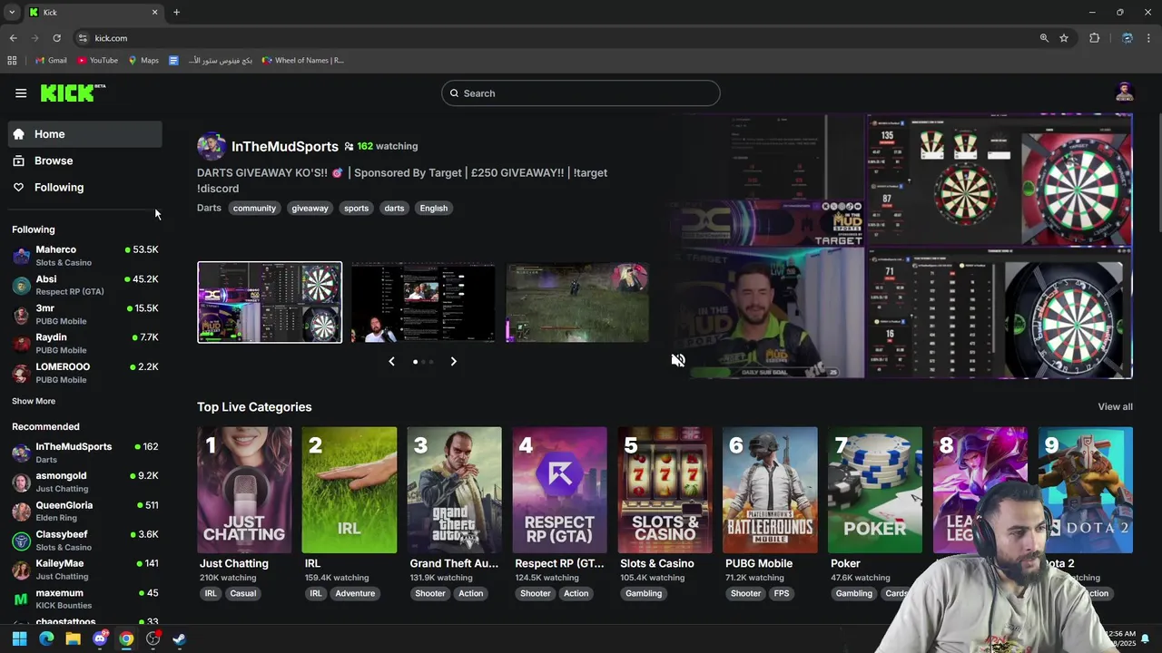Open Raydin channel in Following list
Image resolution: width=1162 pixels, height=653 pixels.
(85, 343)
